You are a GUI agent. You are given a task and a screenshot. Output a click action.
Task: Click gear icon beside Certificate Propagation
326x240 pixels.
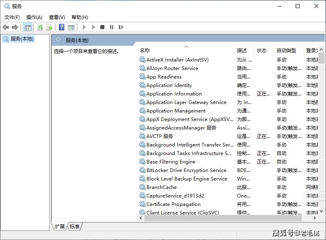point(142,204)
